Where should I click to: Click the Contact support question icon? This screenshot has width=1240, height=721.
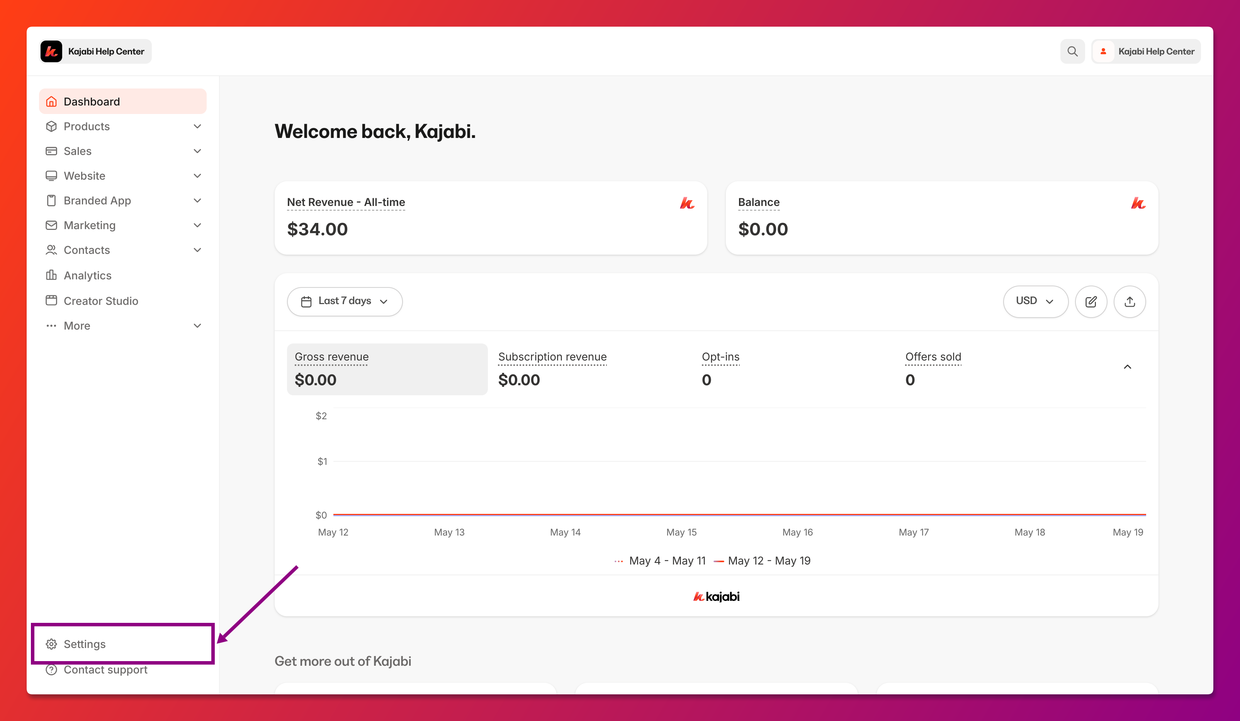point(51,670)
